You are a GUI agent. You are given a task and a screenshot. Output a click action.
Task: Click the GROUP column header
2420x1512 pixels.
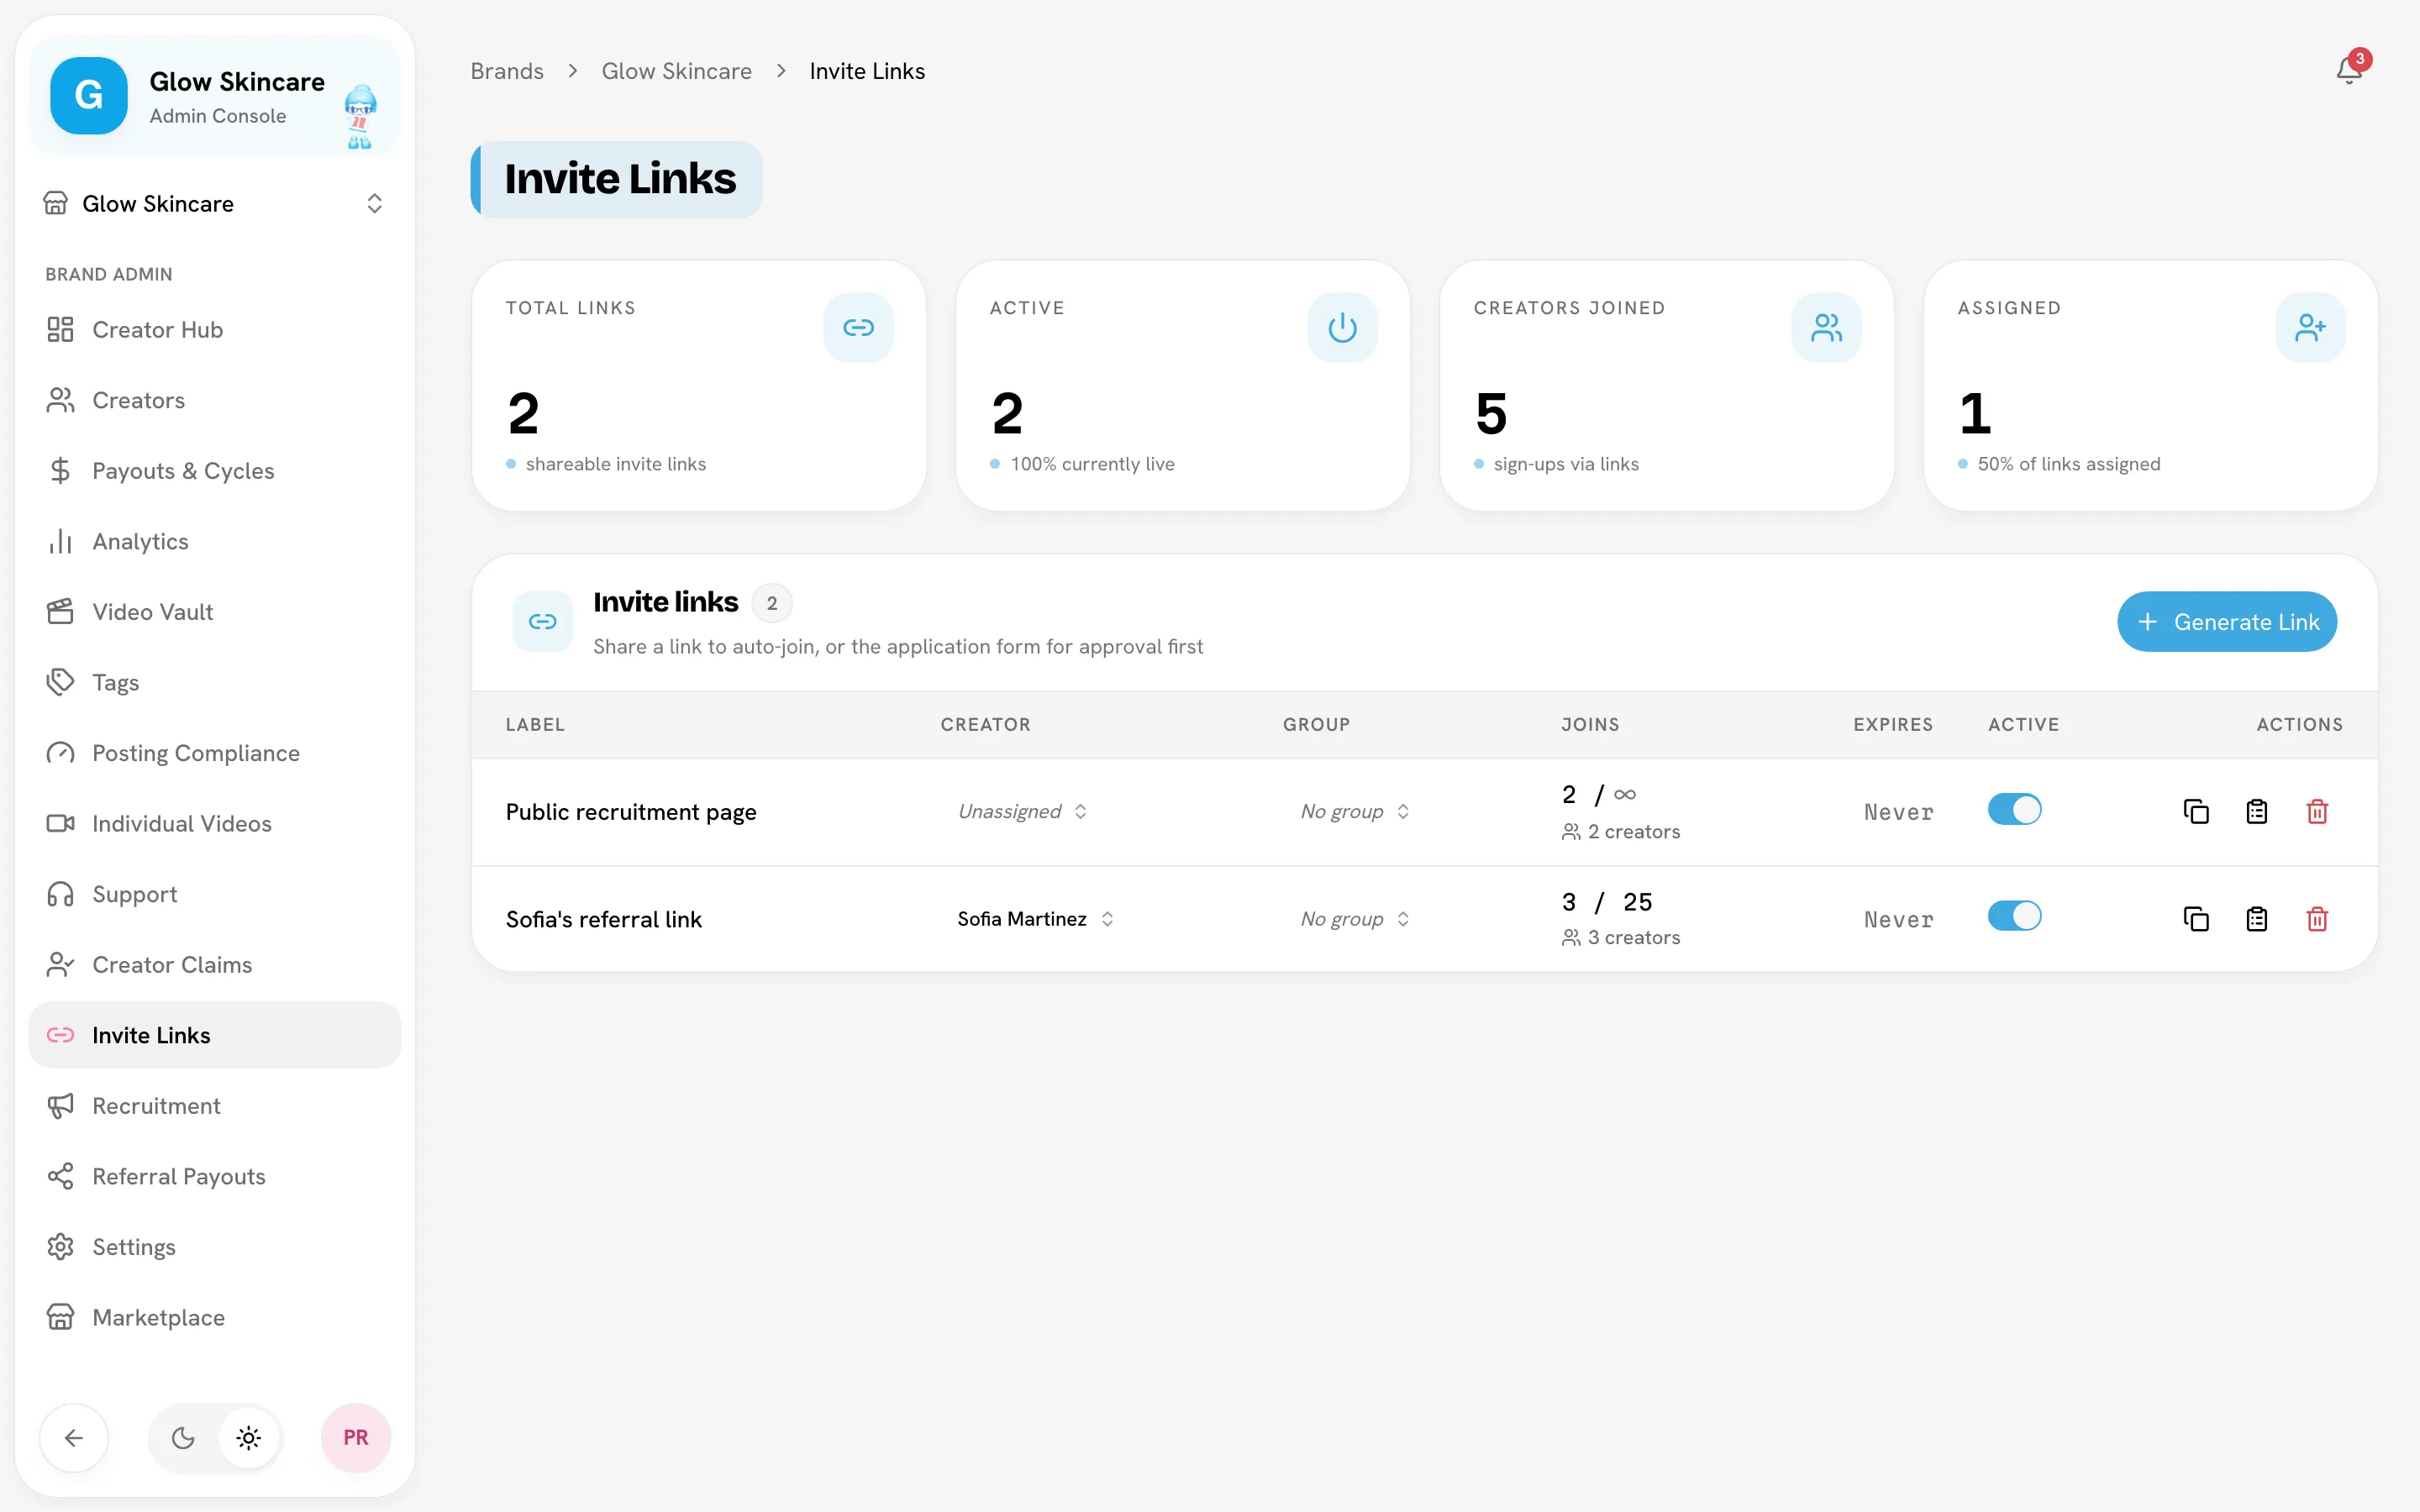click(1316, 725)
